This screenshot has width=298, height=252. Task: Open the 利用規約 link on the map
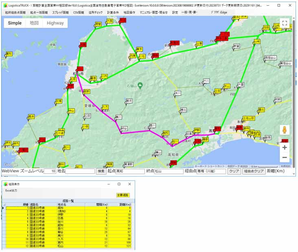[x=286, y=166]
